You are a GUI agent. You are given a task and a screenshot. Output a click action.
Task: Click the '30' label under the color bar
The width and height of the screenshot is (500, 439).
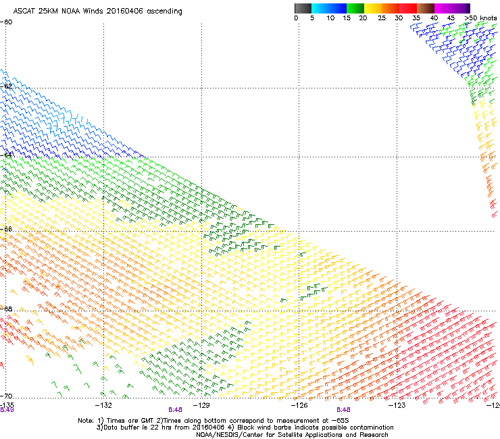click(399, 18)
